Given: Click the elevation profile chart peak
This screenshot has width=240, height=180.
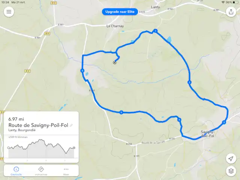Looking at the screenshot, I should tap(40, 139).
